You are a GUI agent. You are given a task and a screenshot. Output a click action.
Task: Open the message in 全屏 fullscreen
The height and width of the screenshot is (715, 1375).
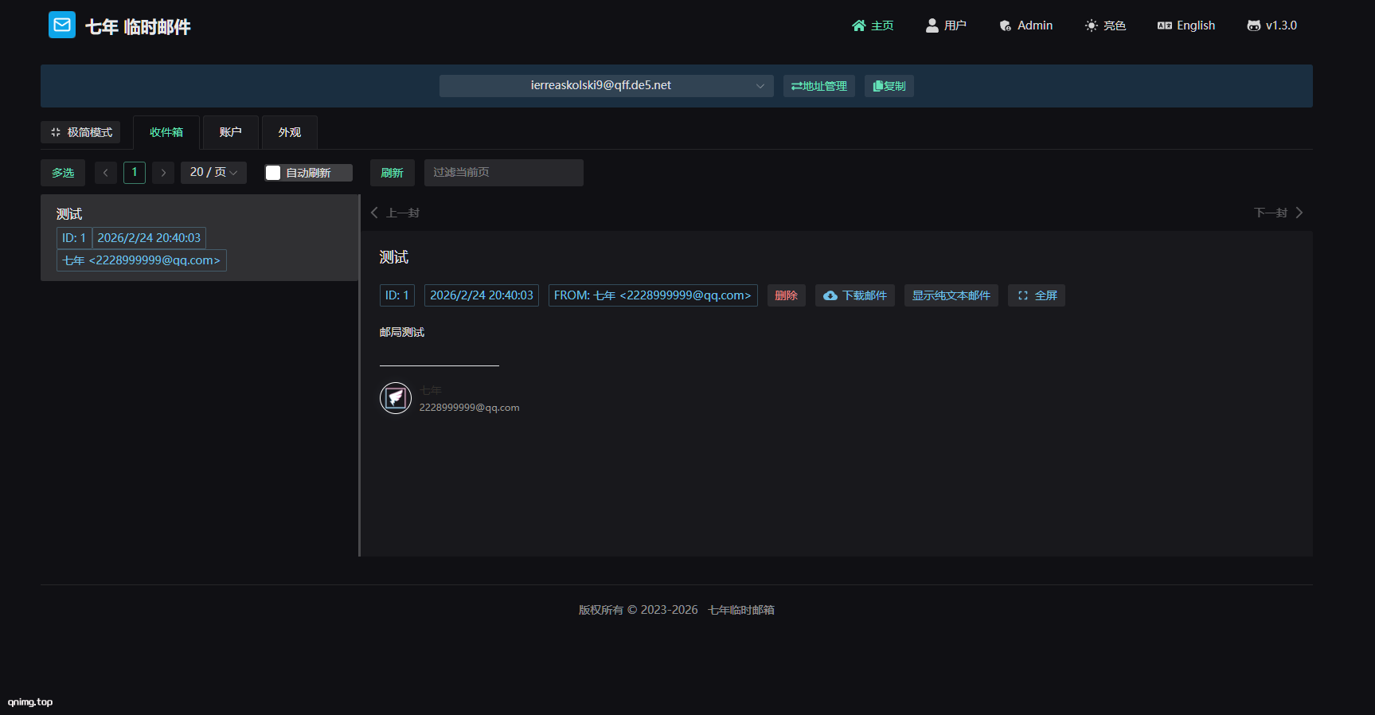pyautogui.click(x=1037, y=295)
